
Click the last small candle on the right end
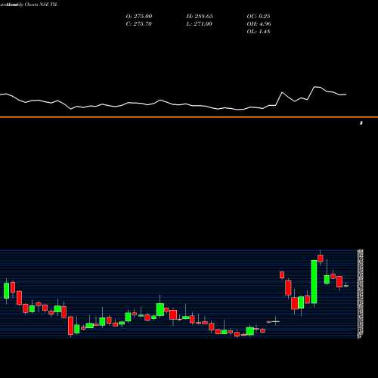346,286
